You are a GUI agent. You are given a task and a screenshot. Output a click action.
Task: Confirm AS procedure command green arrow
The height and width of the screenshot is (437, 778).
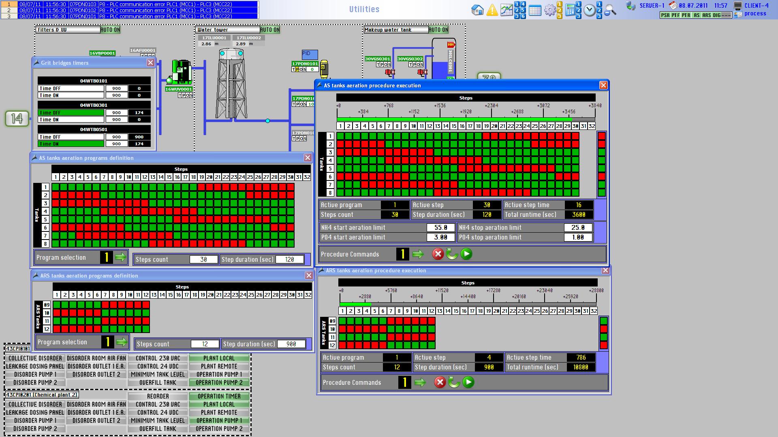pyautogui.click(x=418, y=254)
